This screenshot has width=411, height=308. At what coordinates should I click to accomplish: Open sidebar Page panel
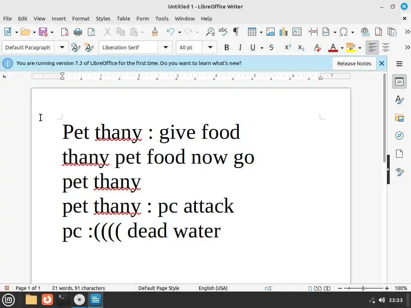399,154
